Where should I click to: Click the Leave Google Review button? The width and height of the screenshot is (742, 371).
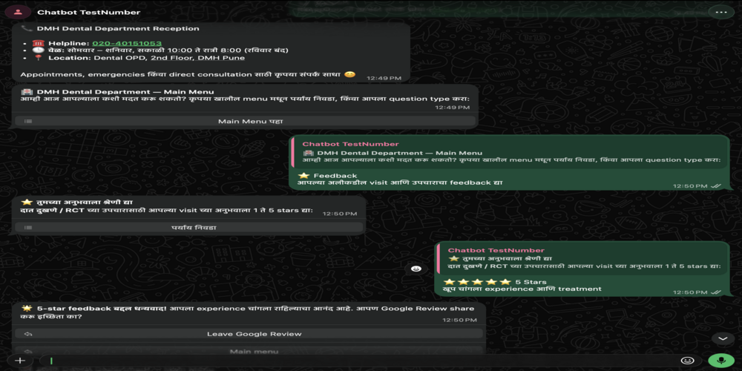(x=249, y=334)
